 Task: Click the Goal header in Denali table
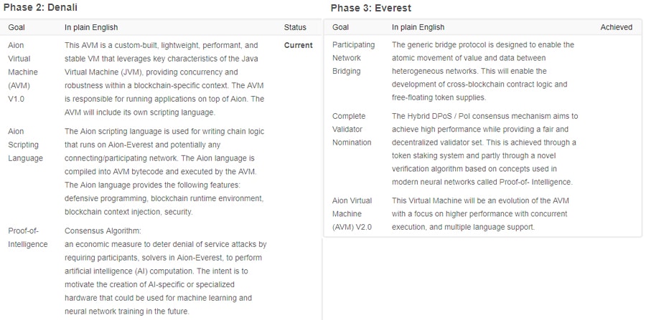[16, 27]
